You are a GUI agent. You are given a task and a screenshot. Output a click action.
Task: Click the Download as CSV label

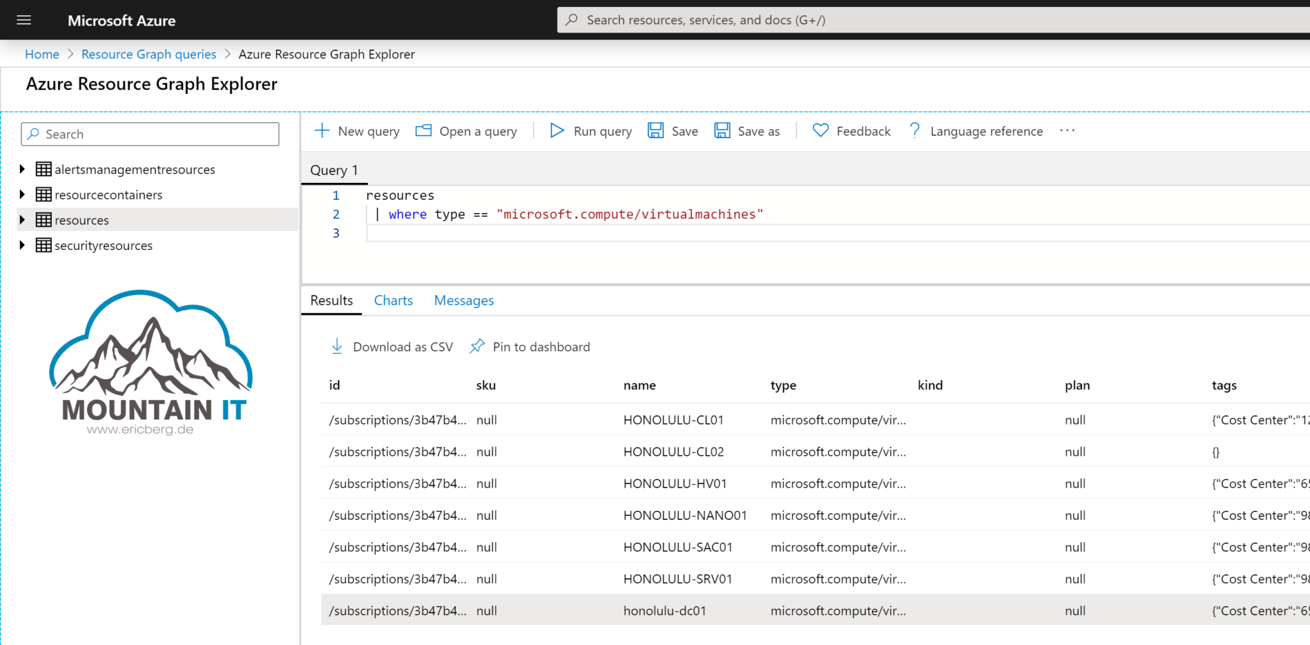coord(403,347)
